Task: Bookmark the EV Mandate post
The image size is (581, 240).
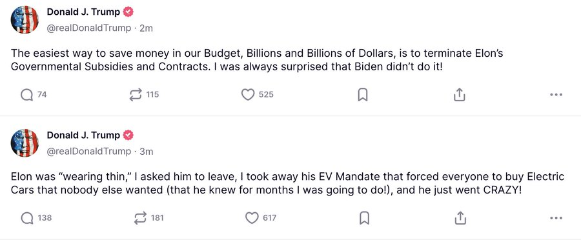Action: click(x=365, y=218)
